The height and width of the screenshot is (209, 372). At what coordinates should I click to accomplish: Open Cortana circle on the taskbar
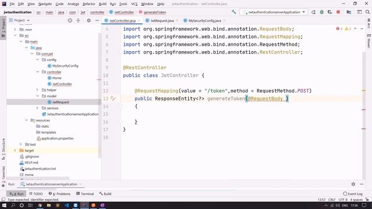22,205
